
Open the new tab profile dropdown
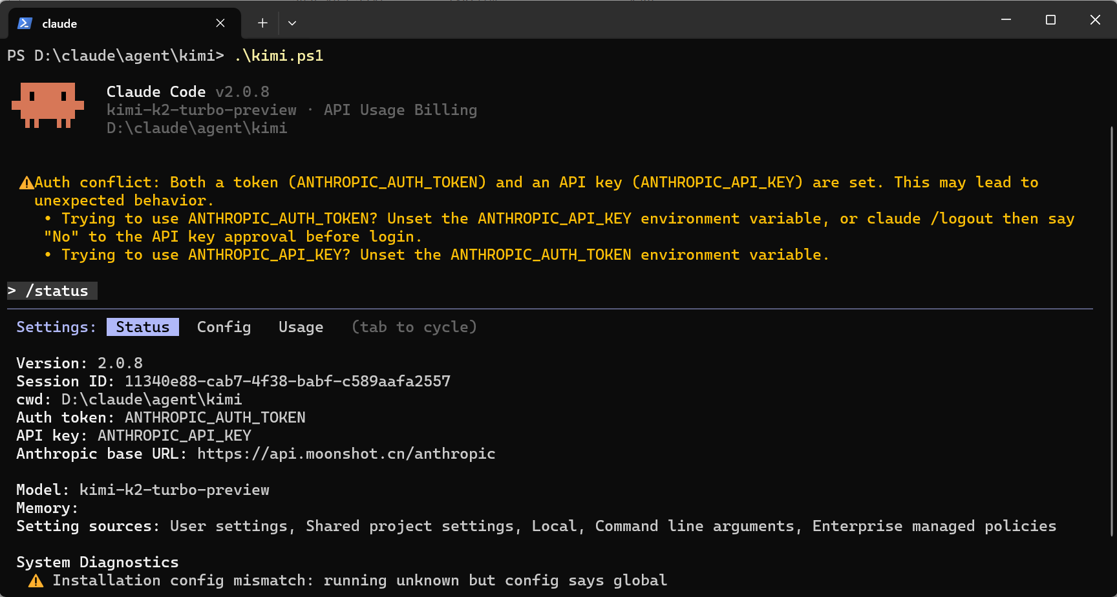pos(292,23)
